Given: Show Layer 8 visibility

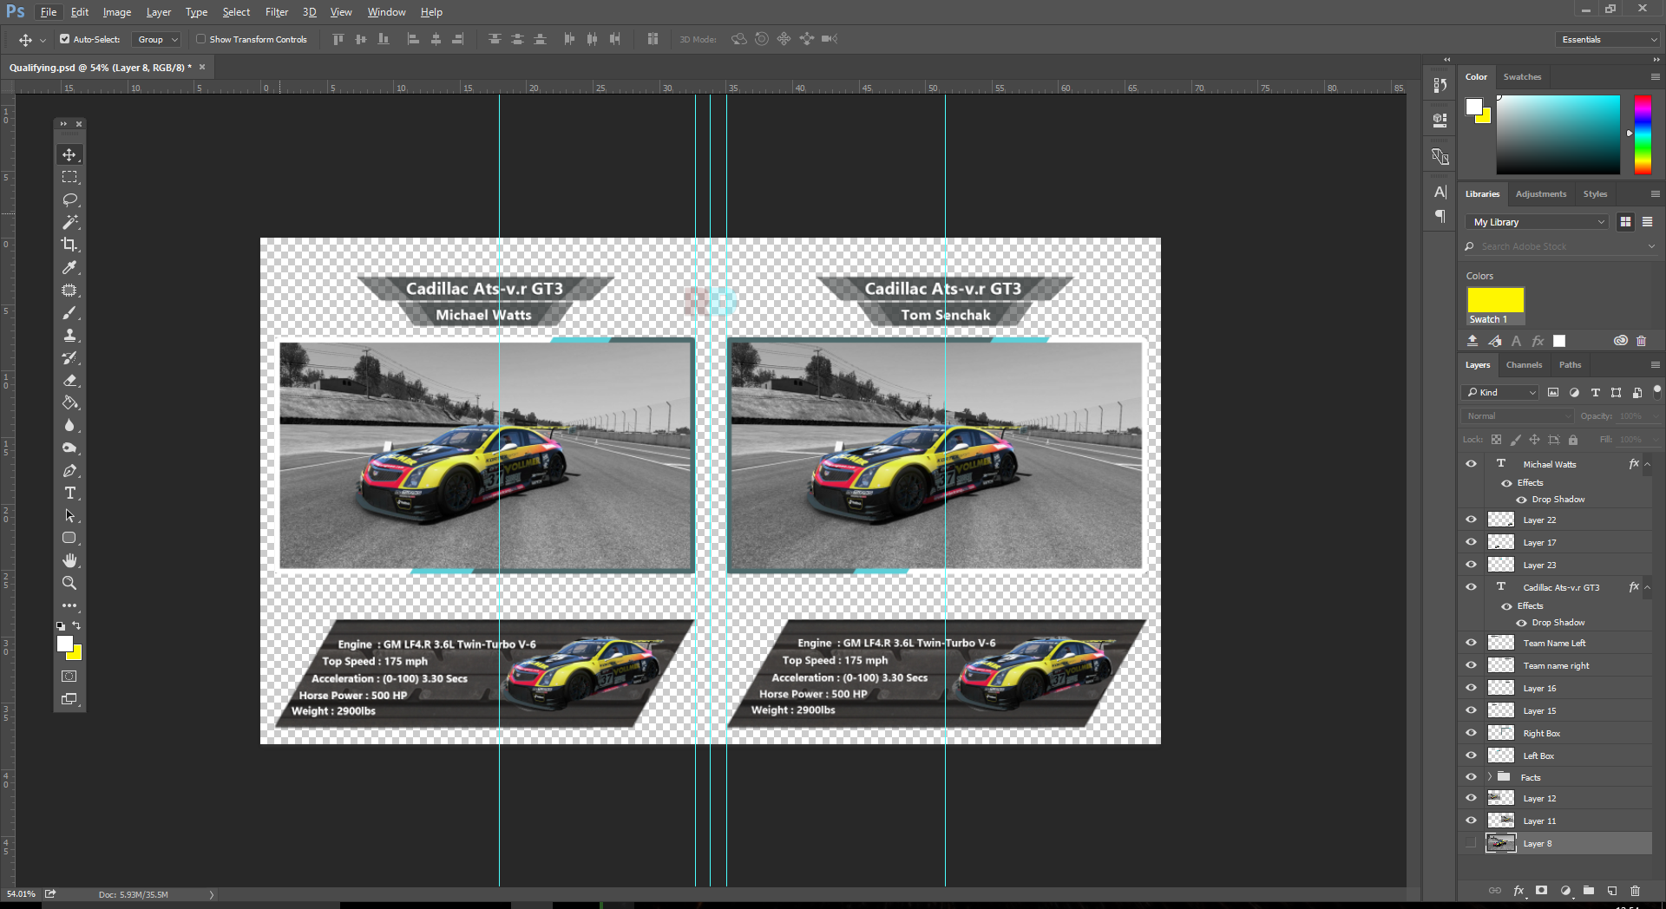Looking at the screenshot, I should [x=1471, y=843].
